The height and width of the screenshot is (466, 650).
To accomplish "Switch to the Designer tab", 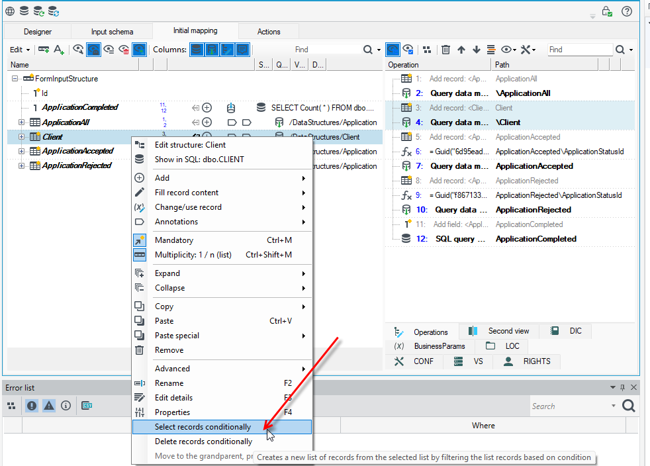I will 38,32.
